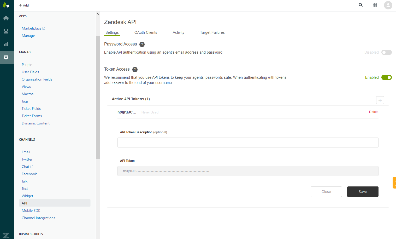
Task: Open the Manage apps link
Action: [28, 36]
